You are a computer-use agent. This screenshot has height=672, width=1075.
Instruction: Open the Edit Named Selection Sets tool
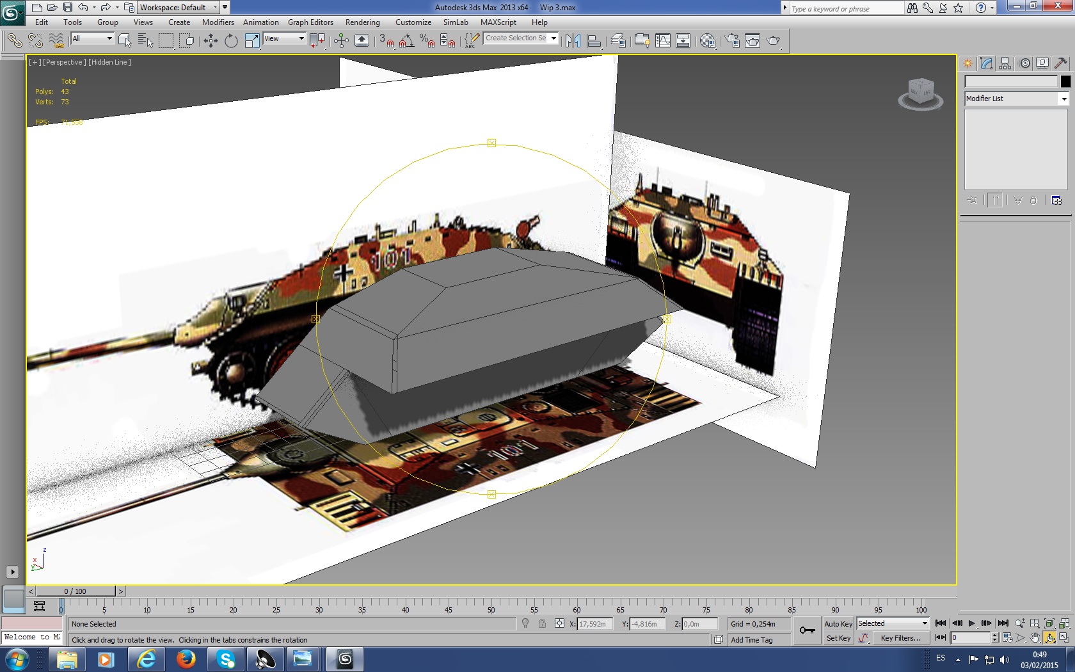471,41
